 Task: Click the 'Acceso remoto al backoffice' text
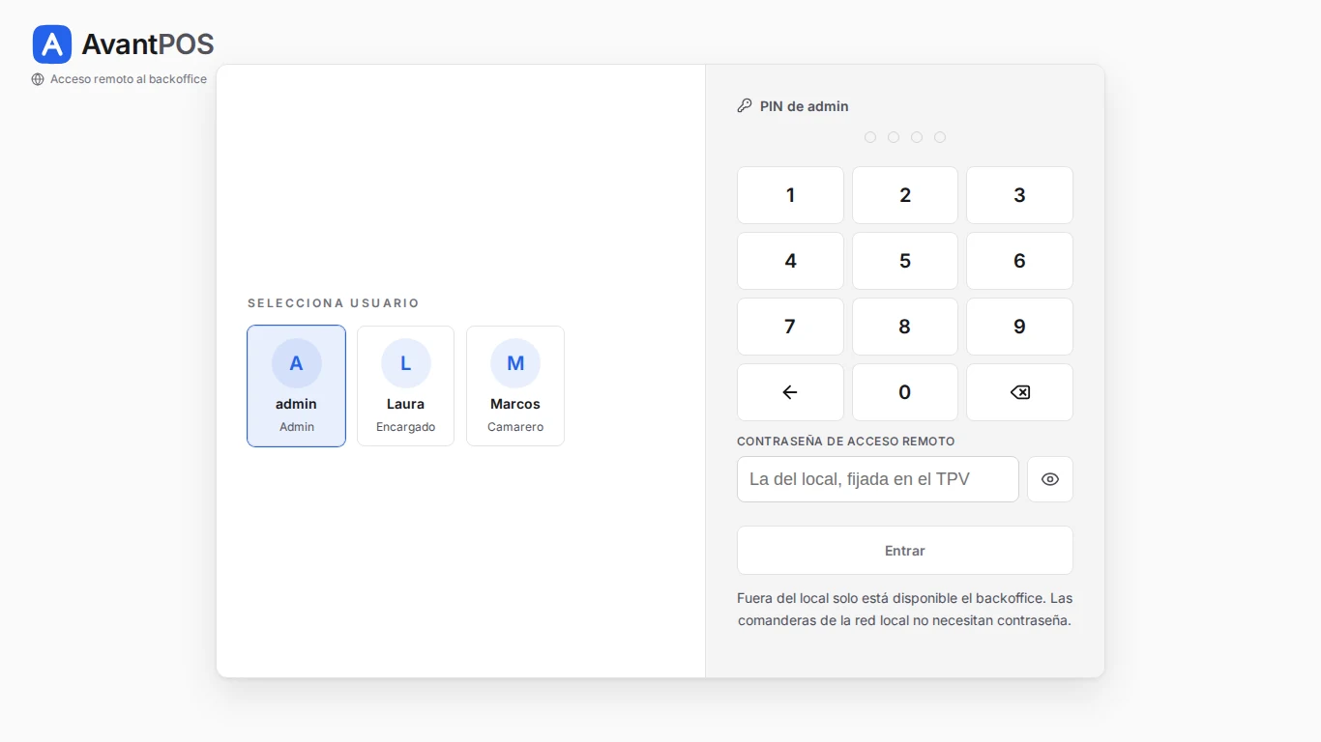click(129, 79)
